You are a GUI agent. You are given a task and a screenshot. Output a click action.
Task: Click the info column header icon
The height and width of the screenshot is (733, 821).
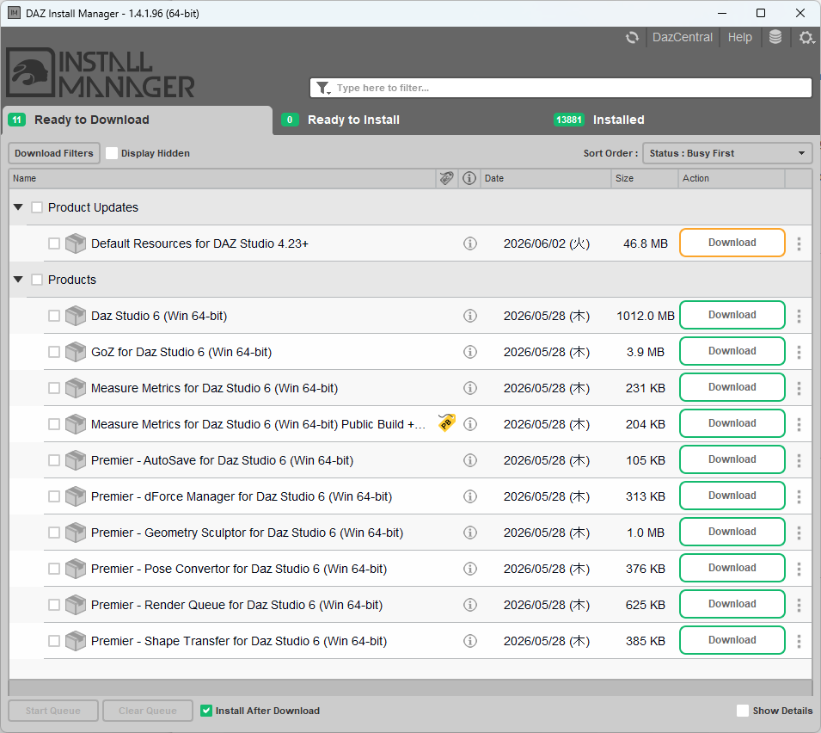tap(469, 178)
